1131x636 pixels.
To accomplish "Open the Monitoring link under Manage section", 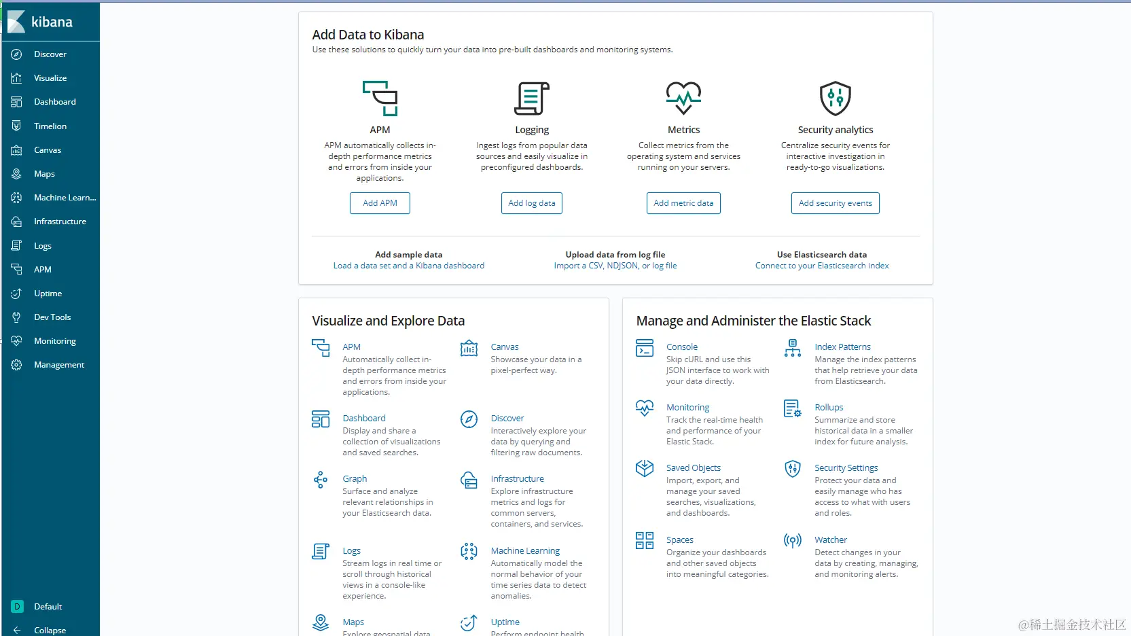I will 688,408.
